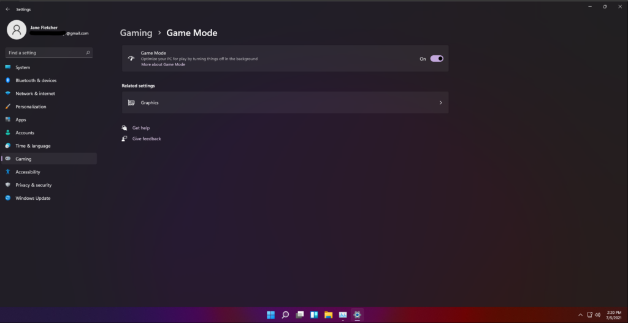The image size is (628, 323).
Task: Open System settings category
Action: pyautogui.click(x=49, y=67)
